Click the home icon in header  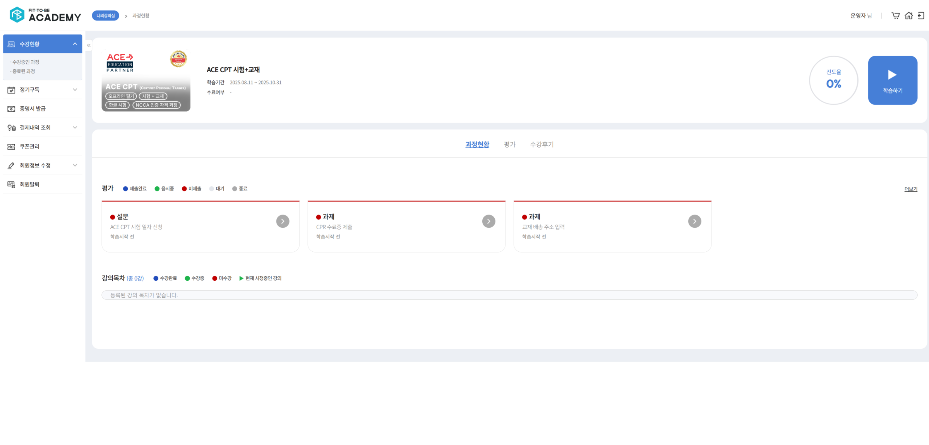click(x=908, y=15)
